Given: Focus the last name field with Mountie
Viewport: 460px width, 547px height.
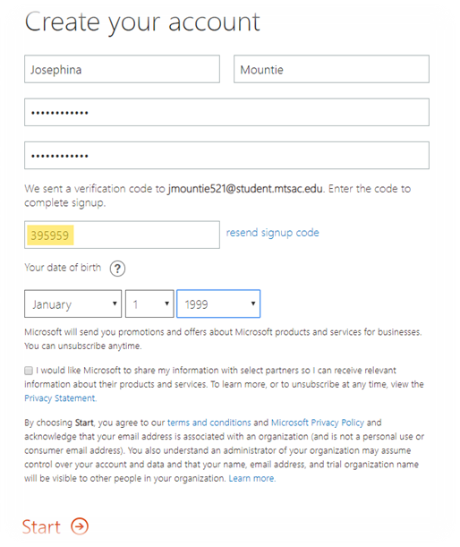Looking at the screenshot, I should click(331, 69).
